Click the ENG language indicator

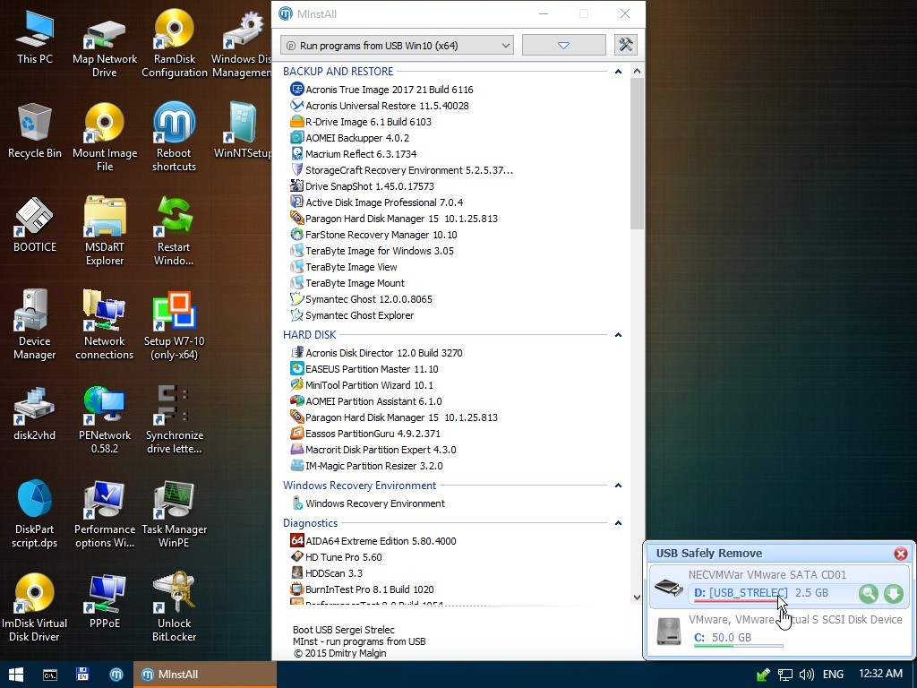(x=833, y=675)
